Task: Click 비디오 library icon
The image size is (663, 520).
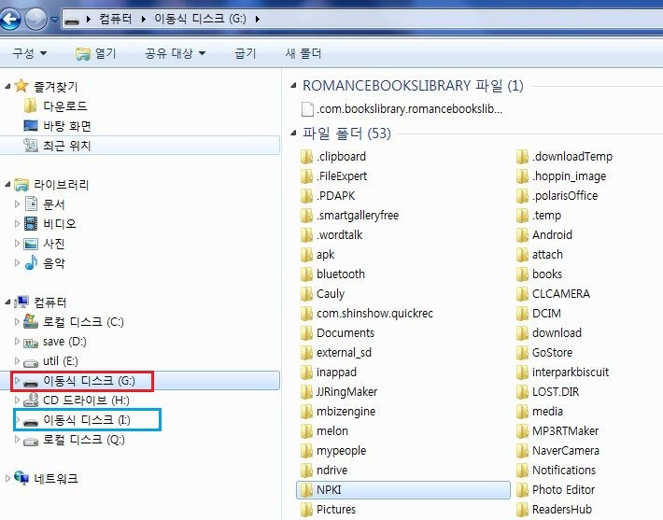Action: 31,224
